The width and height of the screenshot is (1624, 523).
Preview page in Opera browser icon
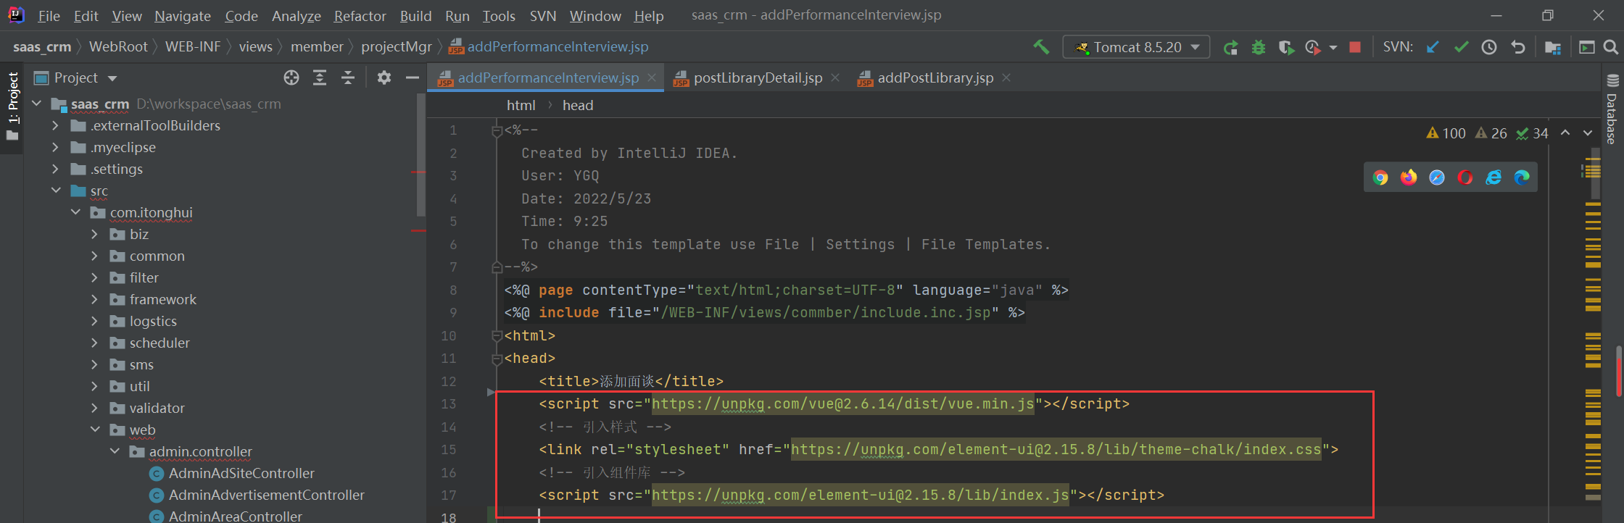(1465, 177)
